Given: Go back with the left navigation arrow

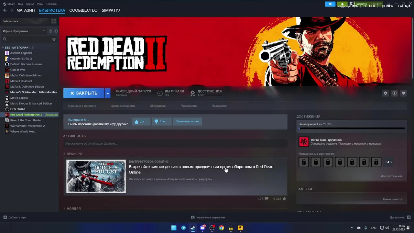Looking at the screenshot, I should 5,10.
